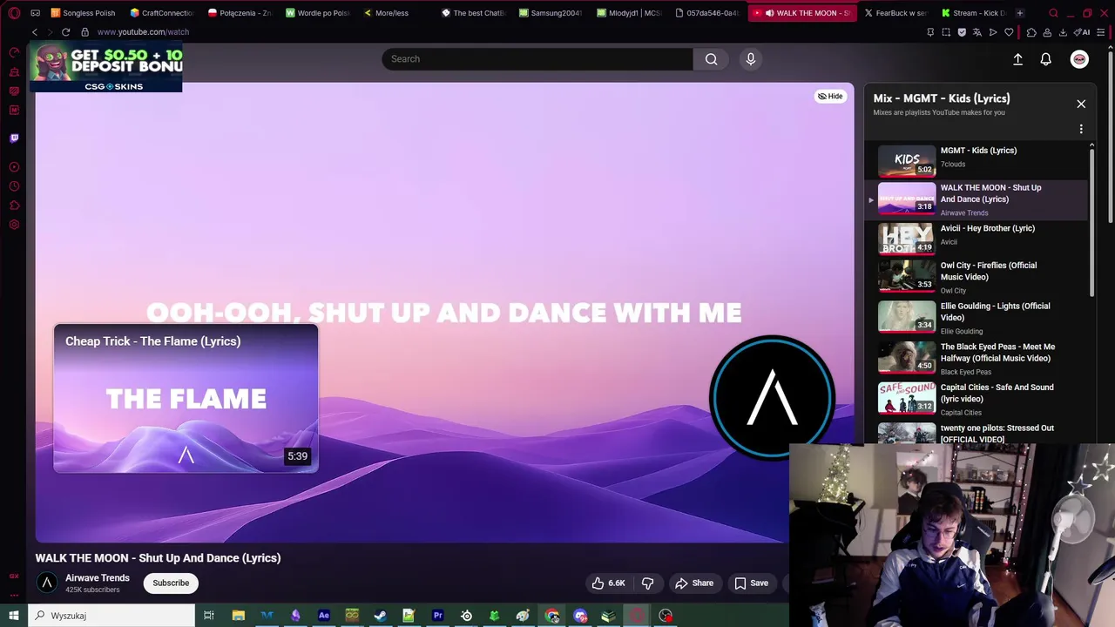Click the ad blocker shield icon
Screen dimensions: 1115x627
pyautogui.click(x=962, y=32)
